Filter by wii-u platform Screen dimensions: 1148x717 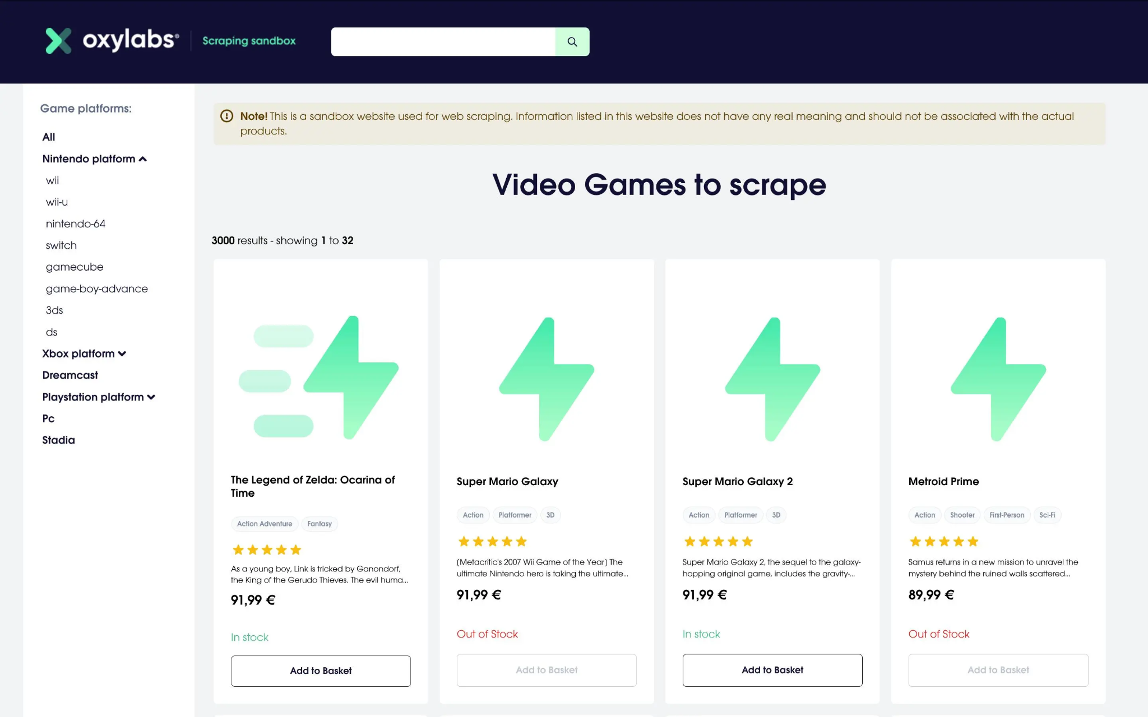[57, 202]
